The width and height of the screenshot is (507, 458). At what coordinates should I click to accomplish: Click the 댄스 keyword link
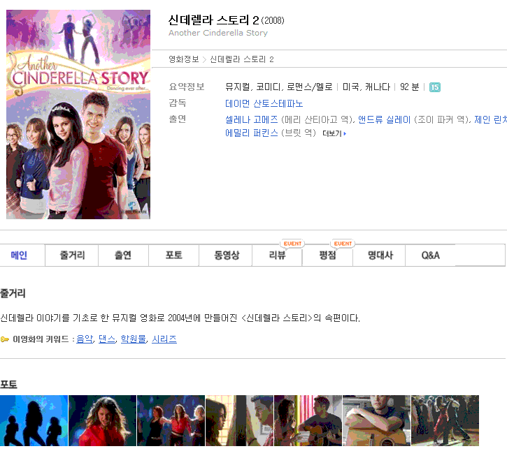107,339
